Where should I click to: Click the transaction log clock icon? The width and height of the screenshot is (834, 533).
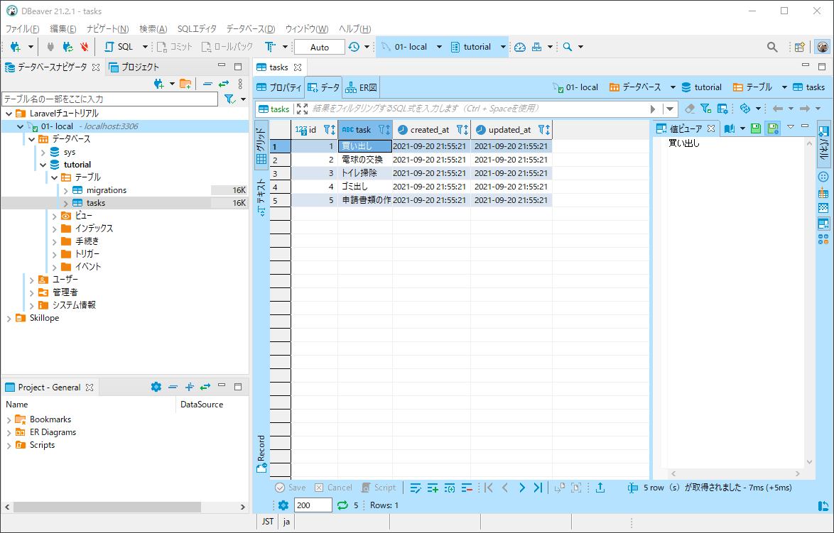(354, 47)
